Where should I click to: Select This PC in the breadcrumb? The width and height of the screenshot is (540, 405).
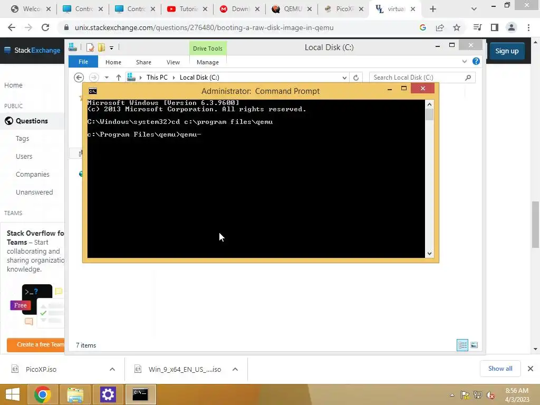tap(157, 78)
